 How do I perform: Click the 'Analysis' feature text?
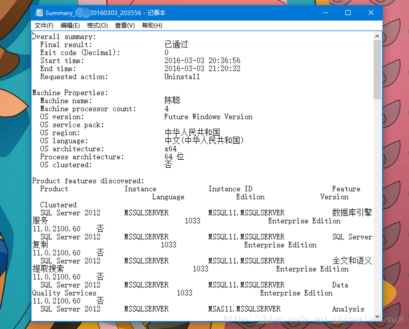pyautogui.click(x=348, y=309)
